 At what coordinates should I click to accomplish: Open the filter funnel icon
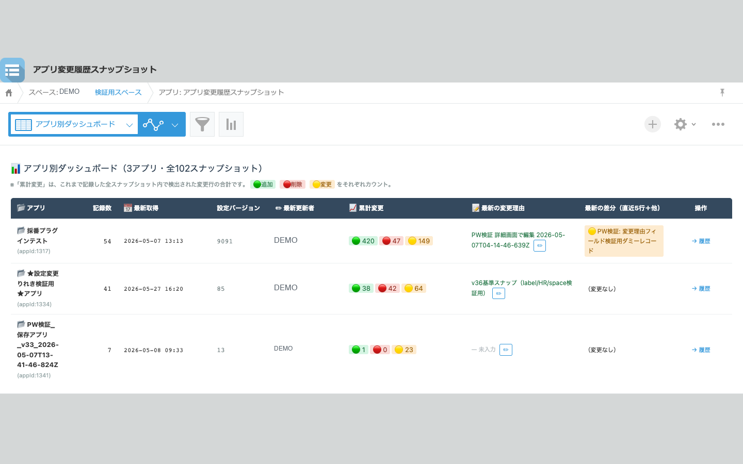point(202,124)
